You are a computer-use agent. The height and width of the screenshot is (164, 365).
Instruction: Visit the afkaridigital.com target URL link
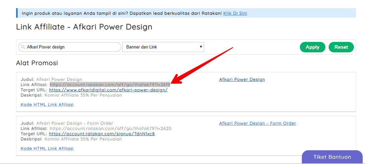click(108, 90)
